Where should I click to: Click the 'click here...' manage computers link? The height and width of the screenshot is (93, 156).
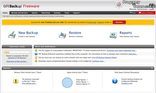click(x=133, y=54)
